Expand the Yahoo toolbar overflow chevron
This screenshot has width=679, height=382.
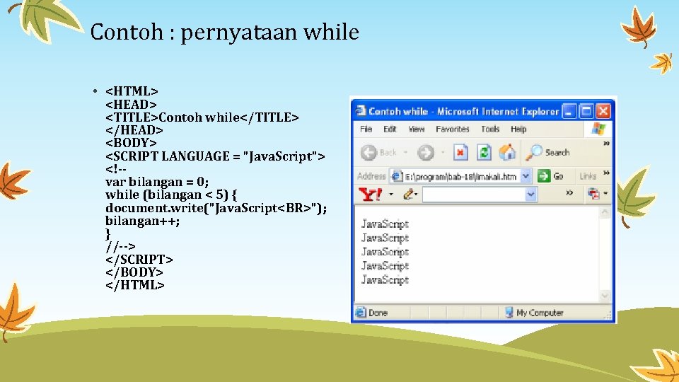click(x=569, y=193)
